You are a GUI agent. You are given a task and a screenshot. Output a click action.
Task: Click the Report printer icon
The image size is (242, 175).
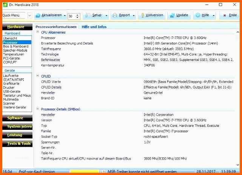[x=115, y=15]
